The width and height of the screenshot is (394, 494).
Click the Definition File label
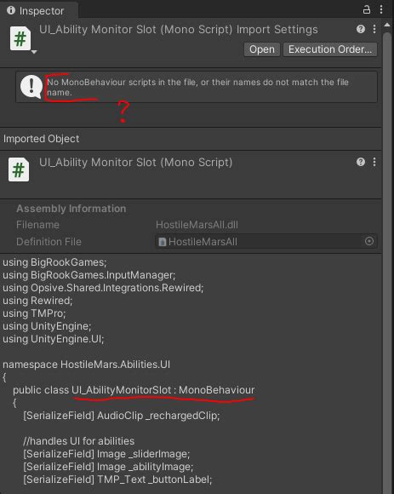tap(49, 242)
